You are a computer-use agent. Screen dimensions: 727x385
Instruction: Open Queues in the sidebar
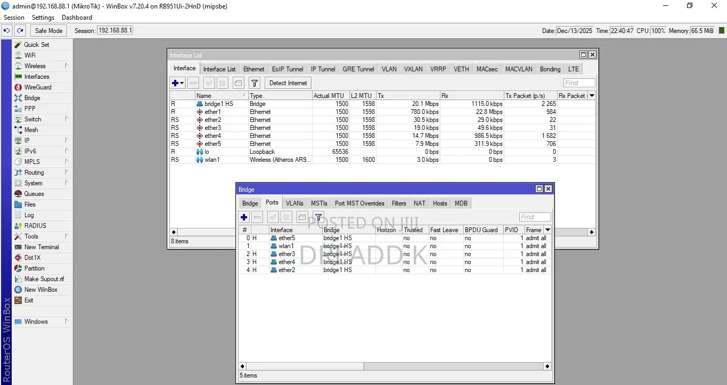(x=34, y=194)
